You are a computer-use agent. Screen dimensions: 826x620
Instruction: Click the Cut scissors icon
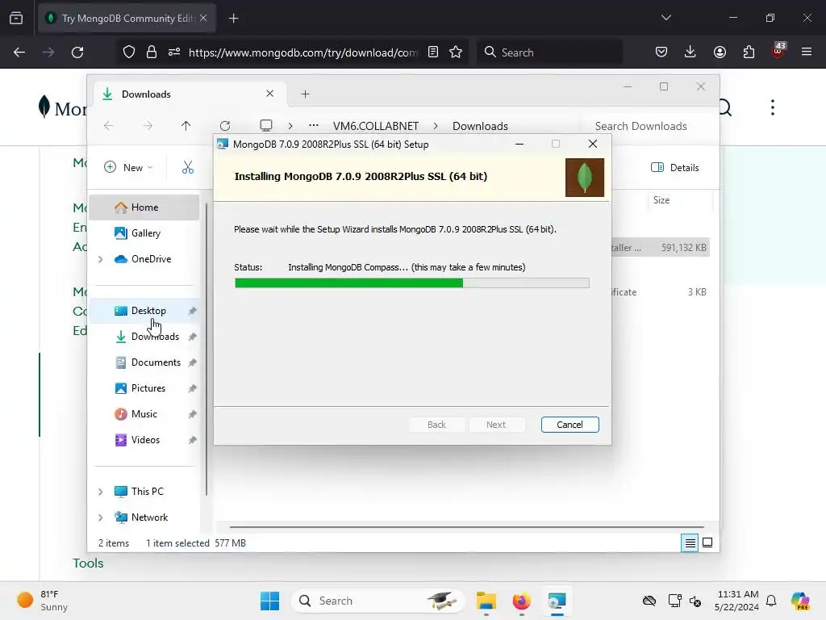click(x=187, y=167)
